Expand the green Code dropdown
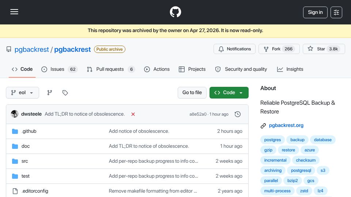Viewport: 351px width, 197px height. (x=229, y=93)
